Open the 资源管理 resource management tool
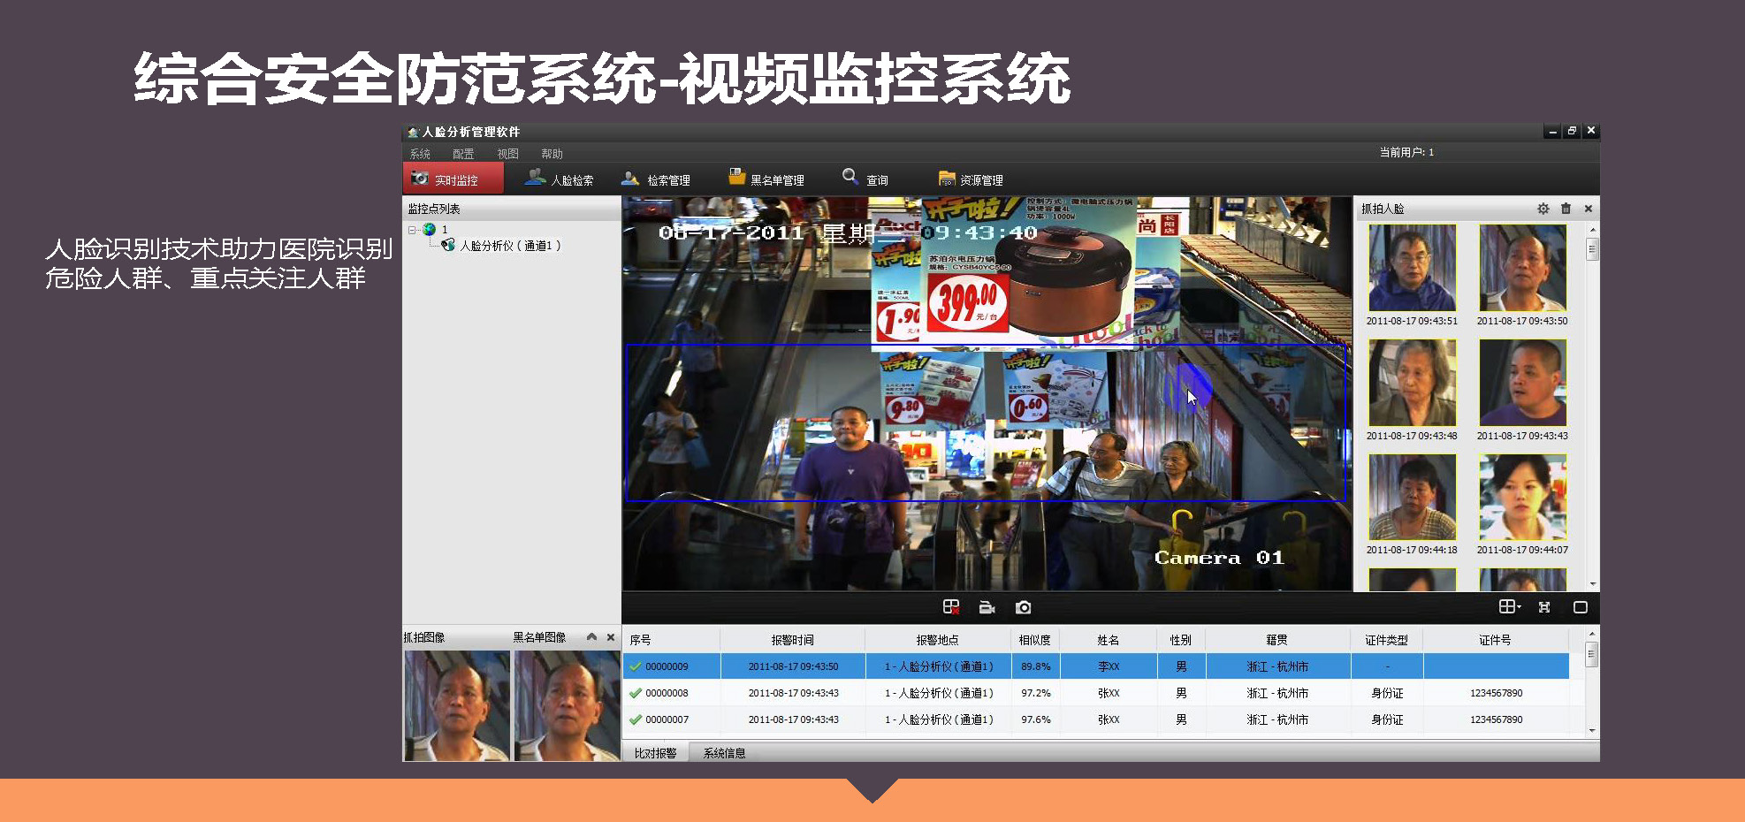 tap(971, 179)
